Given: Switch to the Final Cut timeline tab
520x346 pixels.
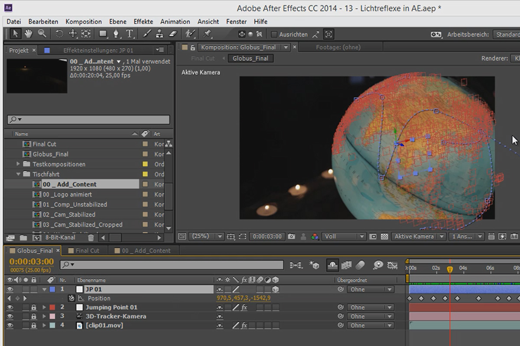Looking at the screenshot, I should tap(87, 250).
